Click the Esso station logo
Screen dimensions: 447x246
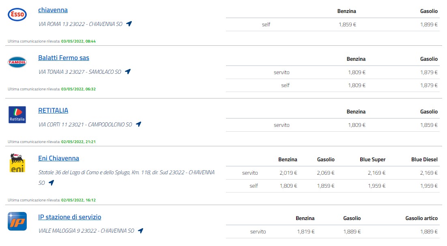[x=17, y=15]
